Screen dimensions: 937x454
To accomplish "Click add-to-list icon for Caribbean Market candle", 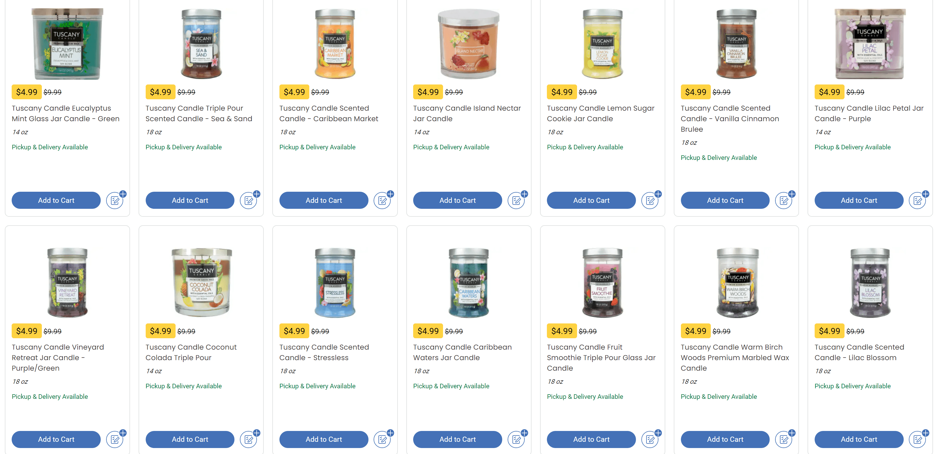I will coord(383,201).
